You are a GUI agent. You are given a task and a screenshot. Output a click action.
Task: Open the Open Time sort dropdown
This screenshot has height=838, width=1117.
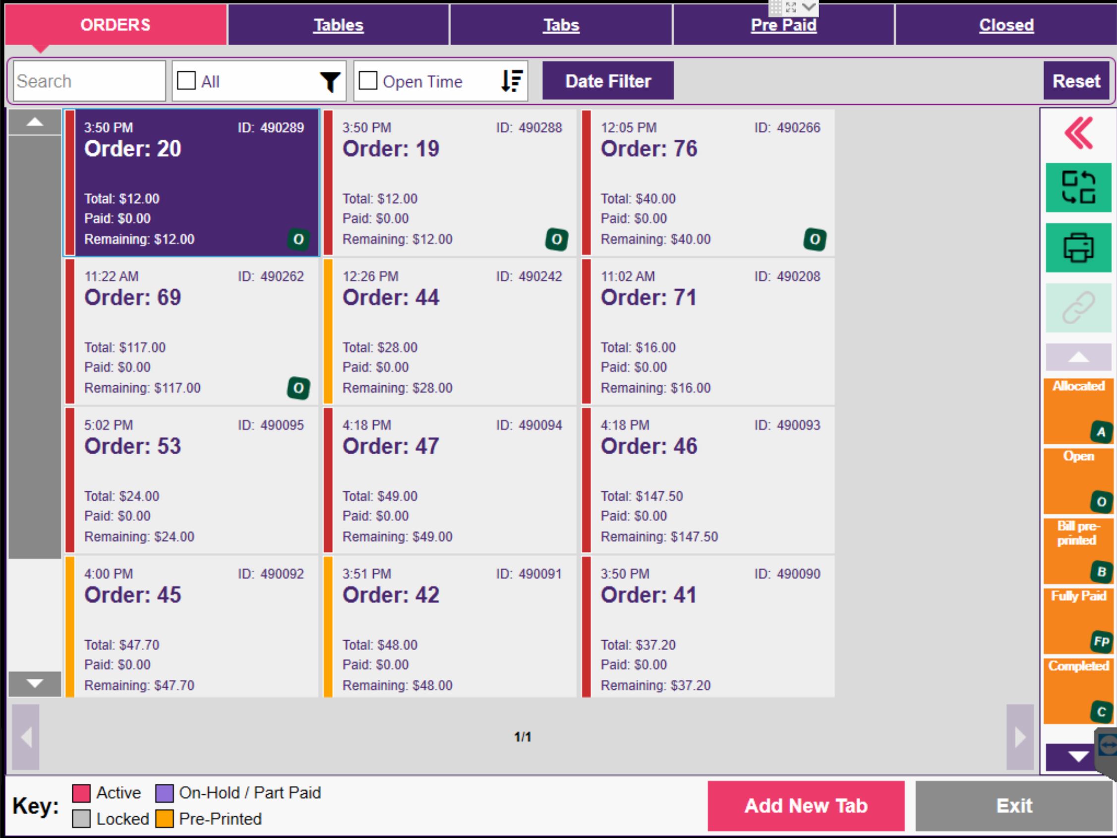(441, 81)
